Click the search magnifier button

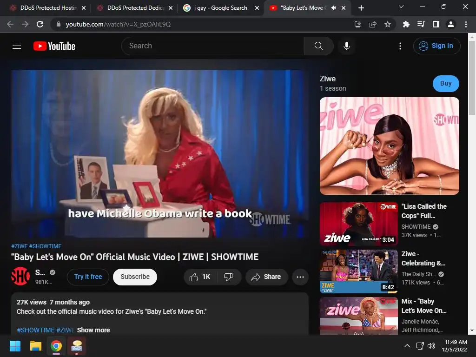click(x=318, y=46)
